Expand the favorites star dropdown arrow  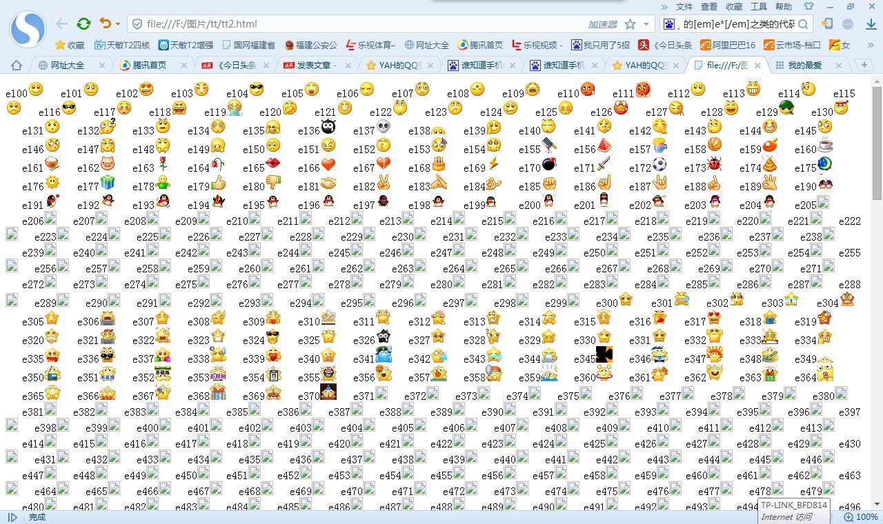click(x=646, y=24)
